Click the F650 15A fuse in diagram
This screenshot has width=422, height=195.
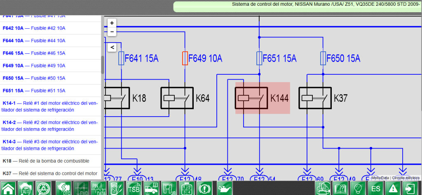(x=323, y=58)
